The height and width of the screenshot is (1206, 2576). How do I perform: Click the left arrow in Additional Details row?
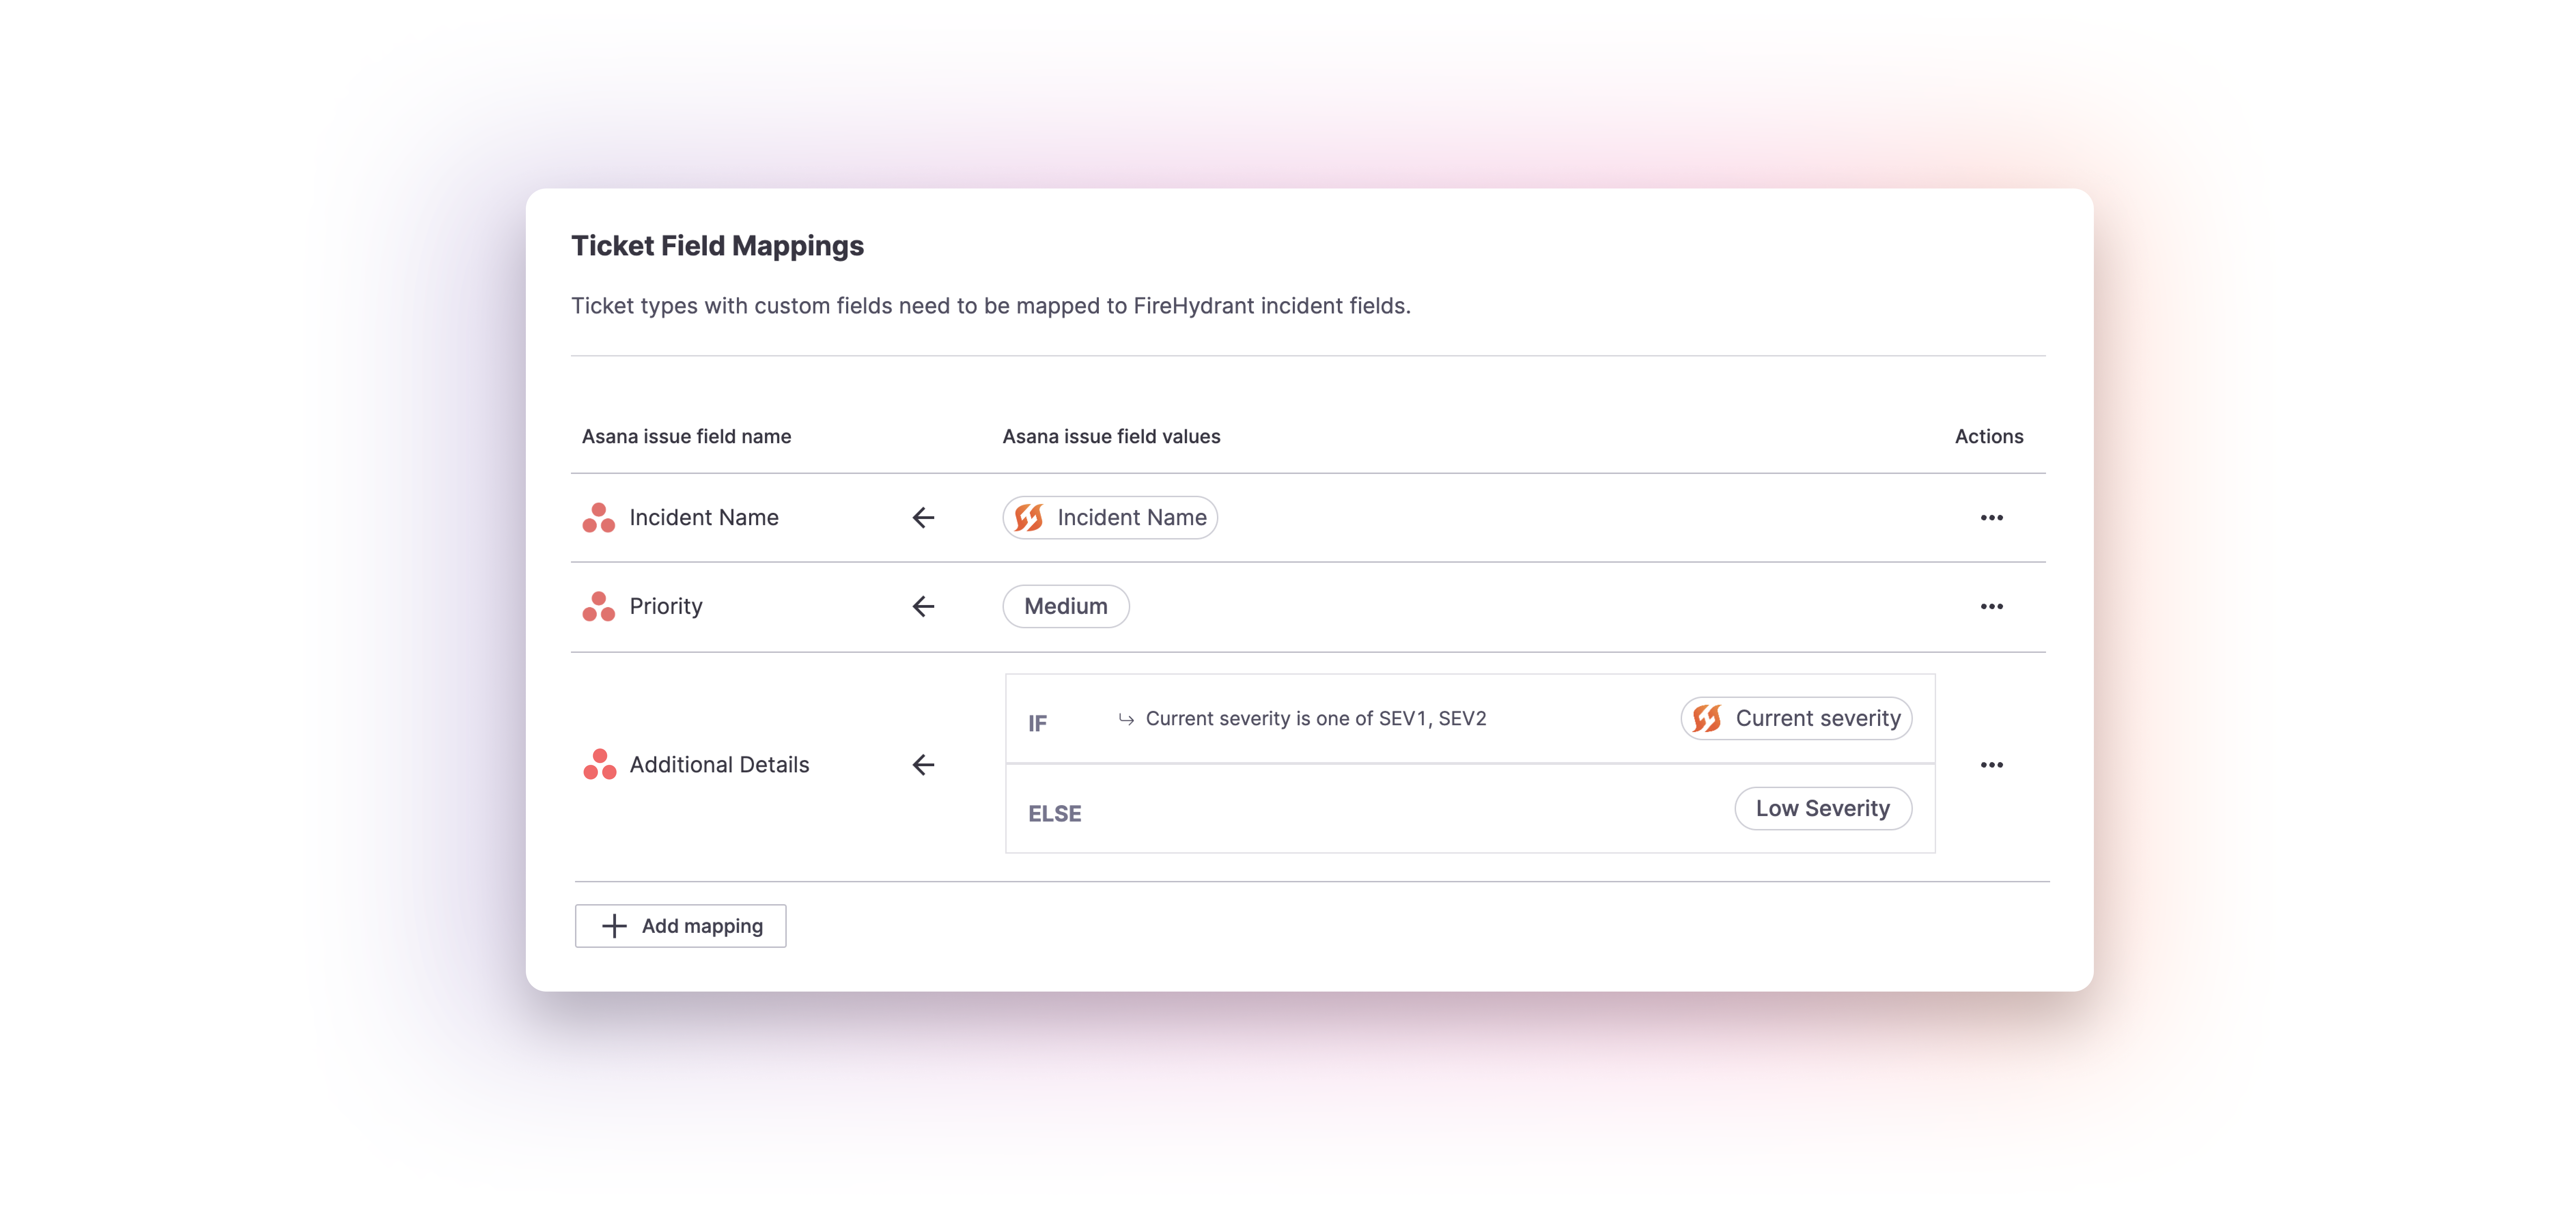pyautogui.click(x=923, y=765)
